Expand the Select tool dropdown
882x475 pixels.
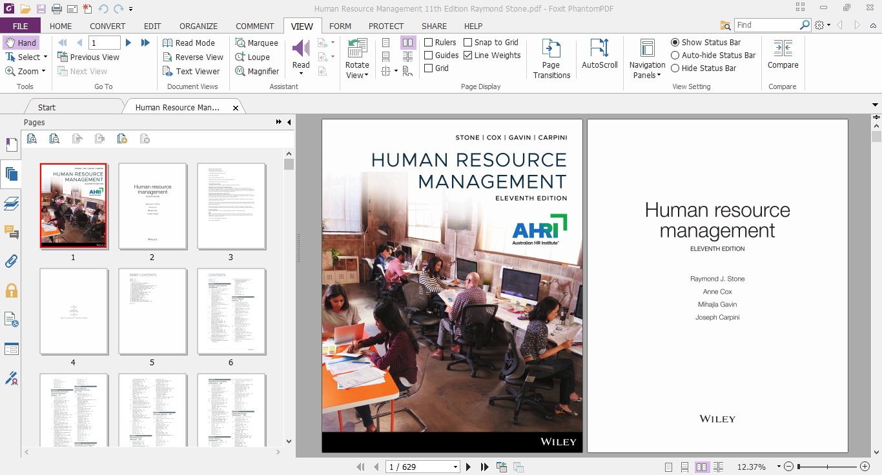pos(45,57)
